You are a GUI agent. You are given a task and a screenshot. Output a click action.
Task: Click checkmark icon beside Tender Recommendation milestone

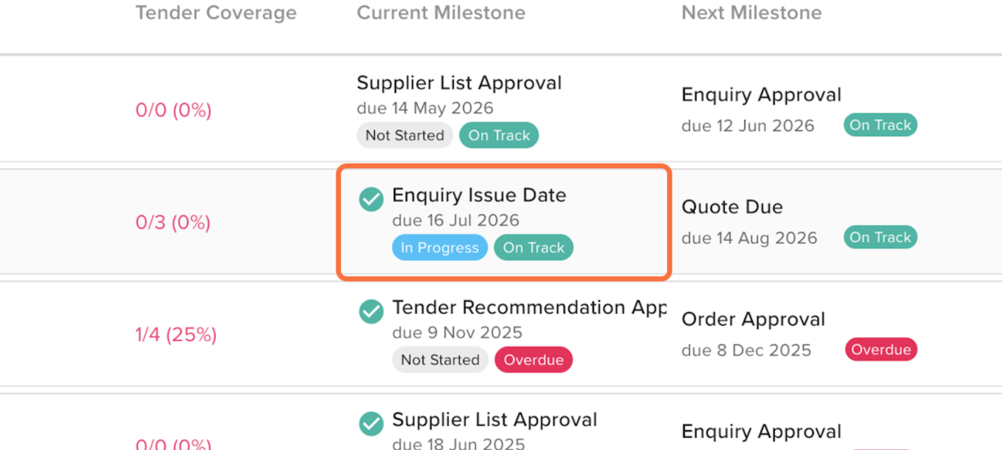(371, 312)
